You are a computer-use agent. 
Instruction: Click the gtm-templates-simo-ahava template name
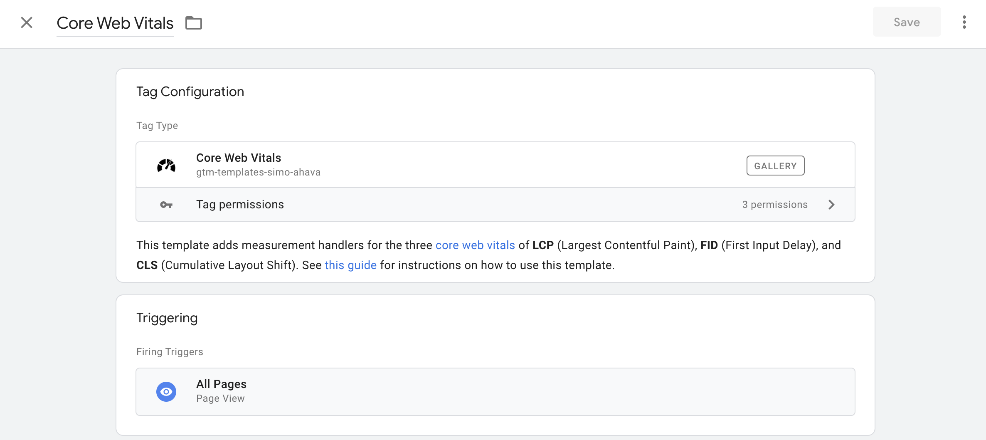coord(258,172)
